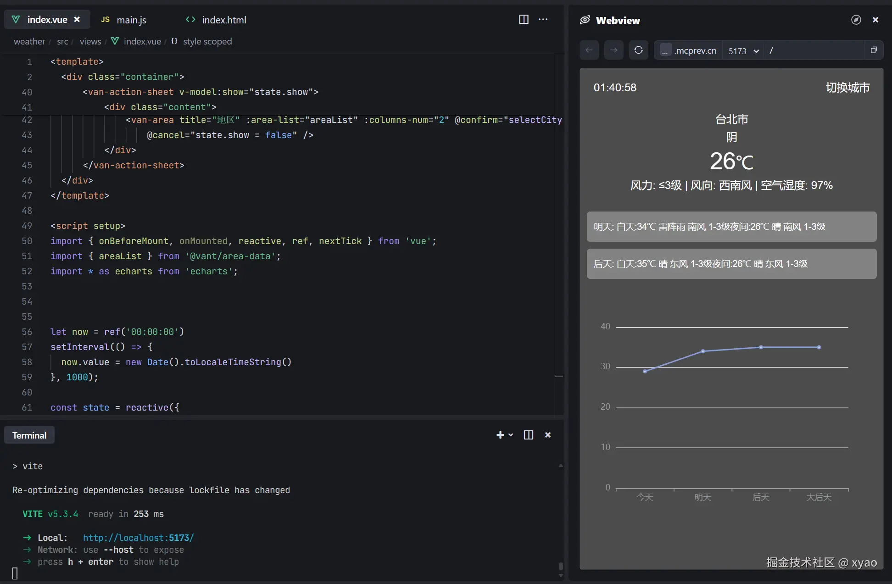Reload the webview preview
Screen dimensions: 892x584
point(638,50)
